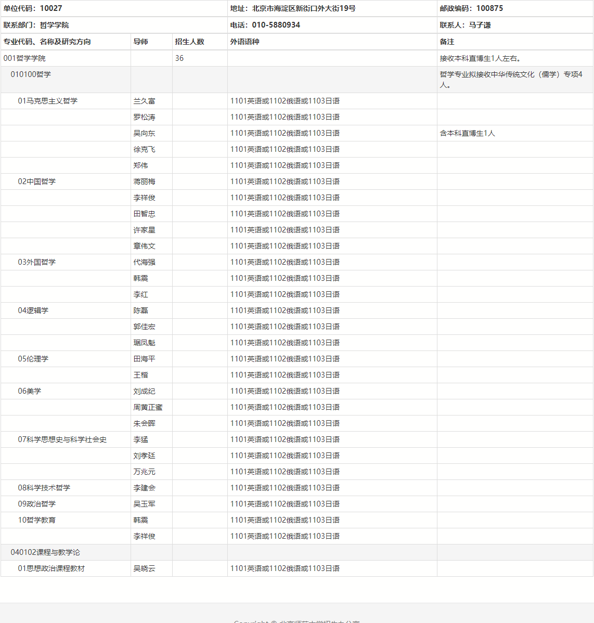
Task: Click the note '接收本科直博生1人左右。'
Action: point(481,58)
